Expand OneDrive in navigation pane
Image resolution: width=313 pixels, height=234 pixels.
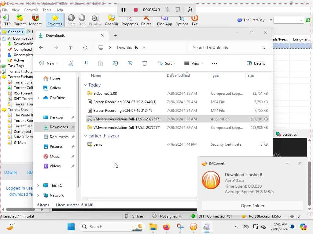pos(38,98)
